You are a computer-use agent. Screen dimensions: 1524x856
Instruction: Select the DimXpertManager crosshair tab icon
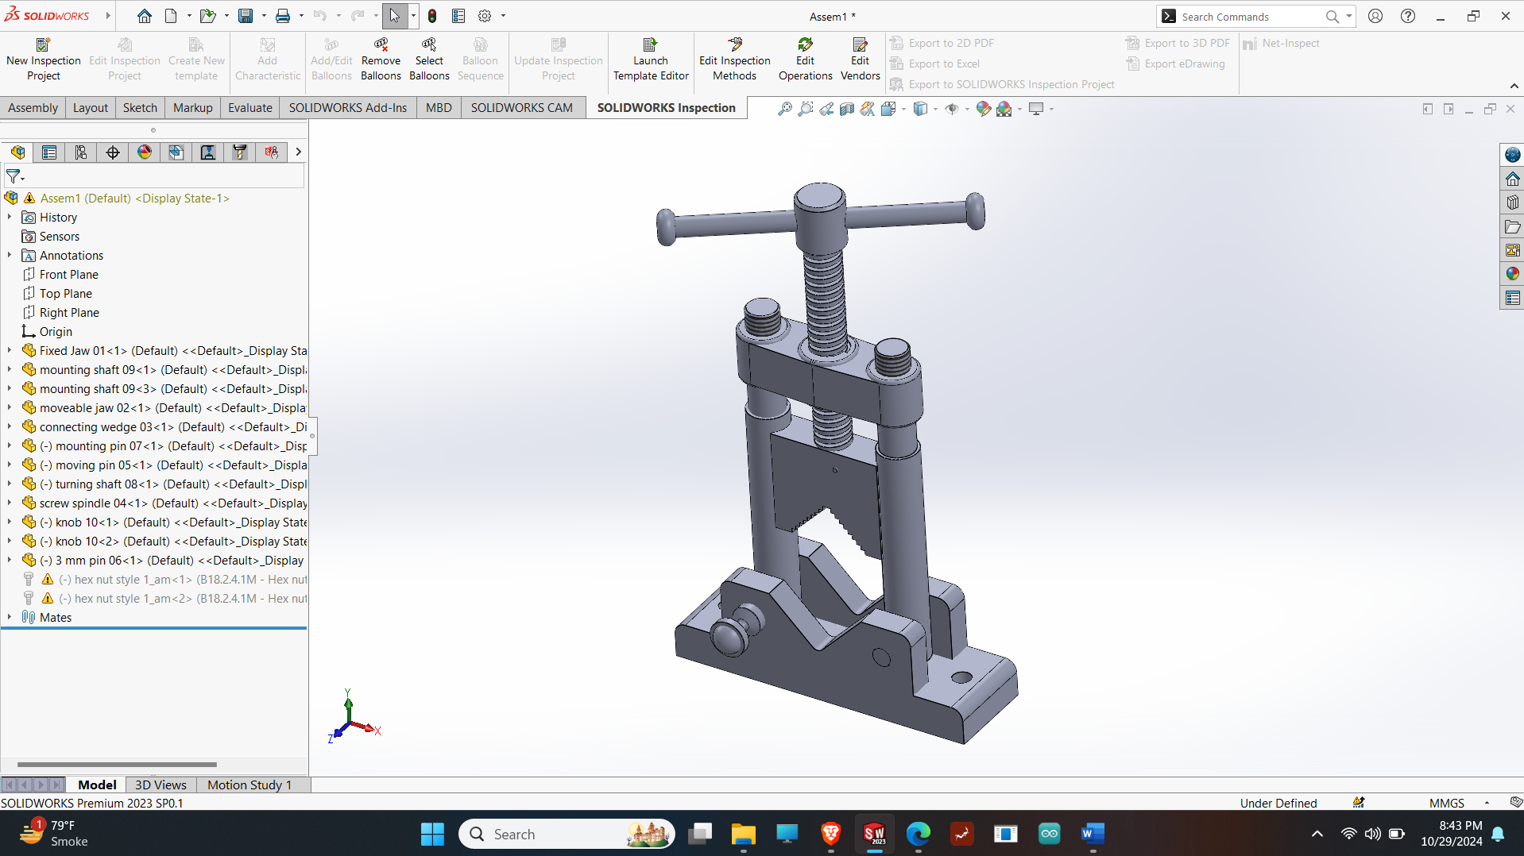(113, 152)
